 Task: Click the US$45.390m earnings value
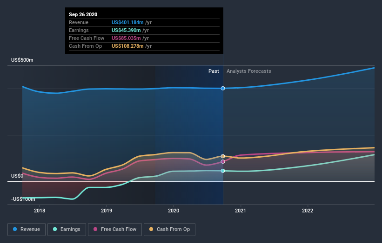126,30
